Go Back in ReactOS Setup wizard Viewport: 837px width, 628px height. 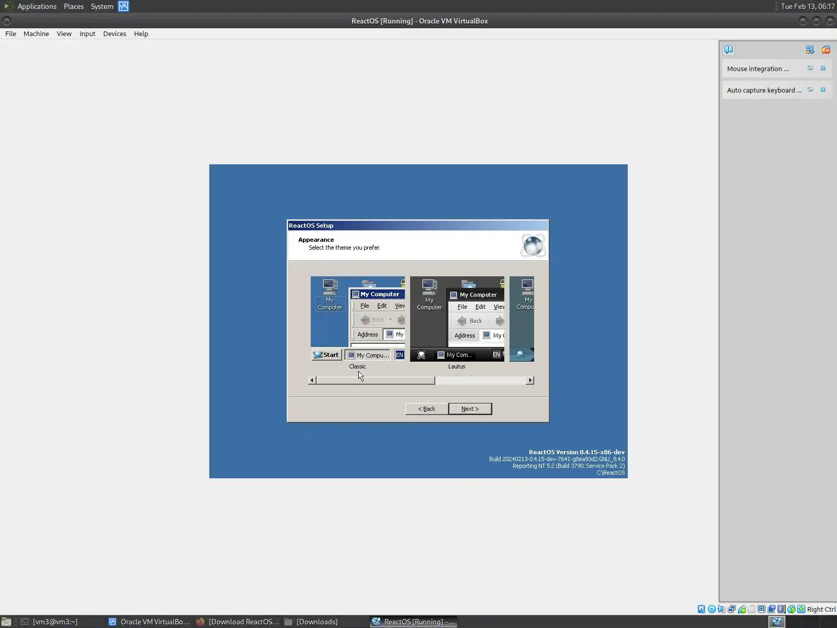click(426, 409)
